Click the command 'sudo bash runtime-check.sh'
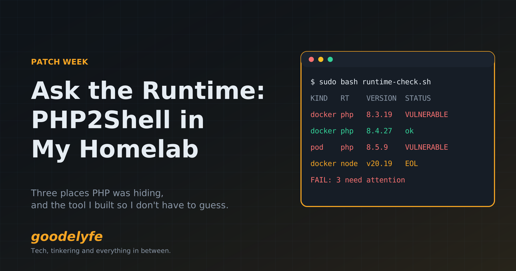516x271 pixels. 375,82
